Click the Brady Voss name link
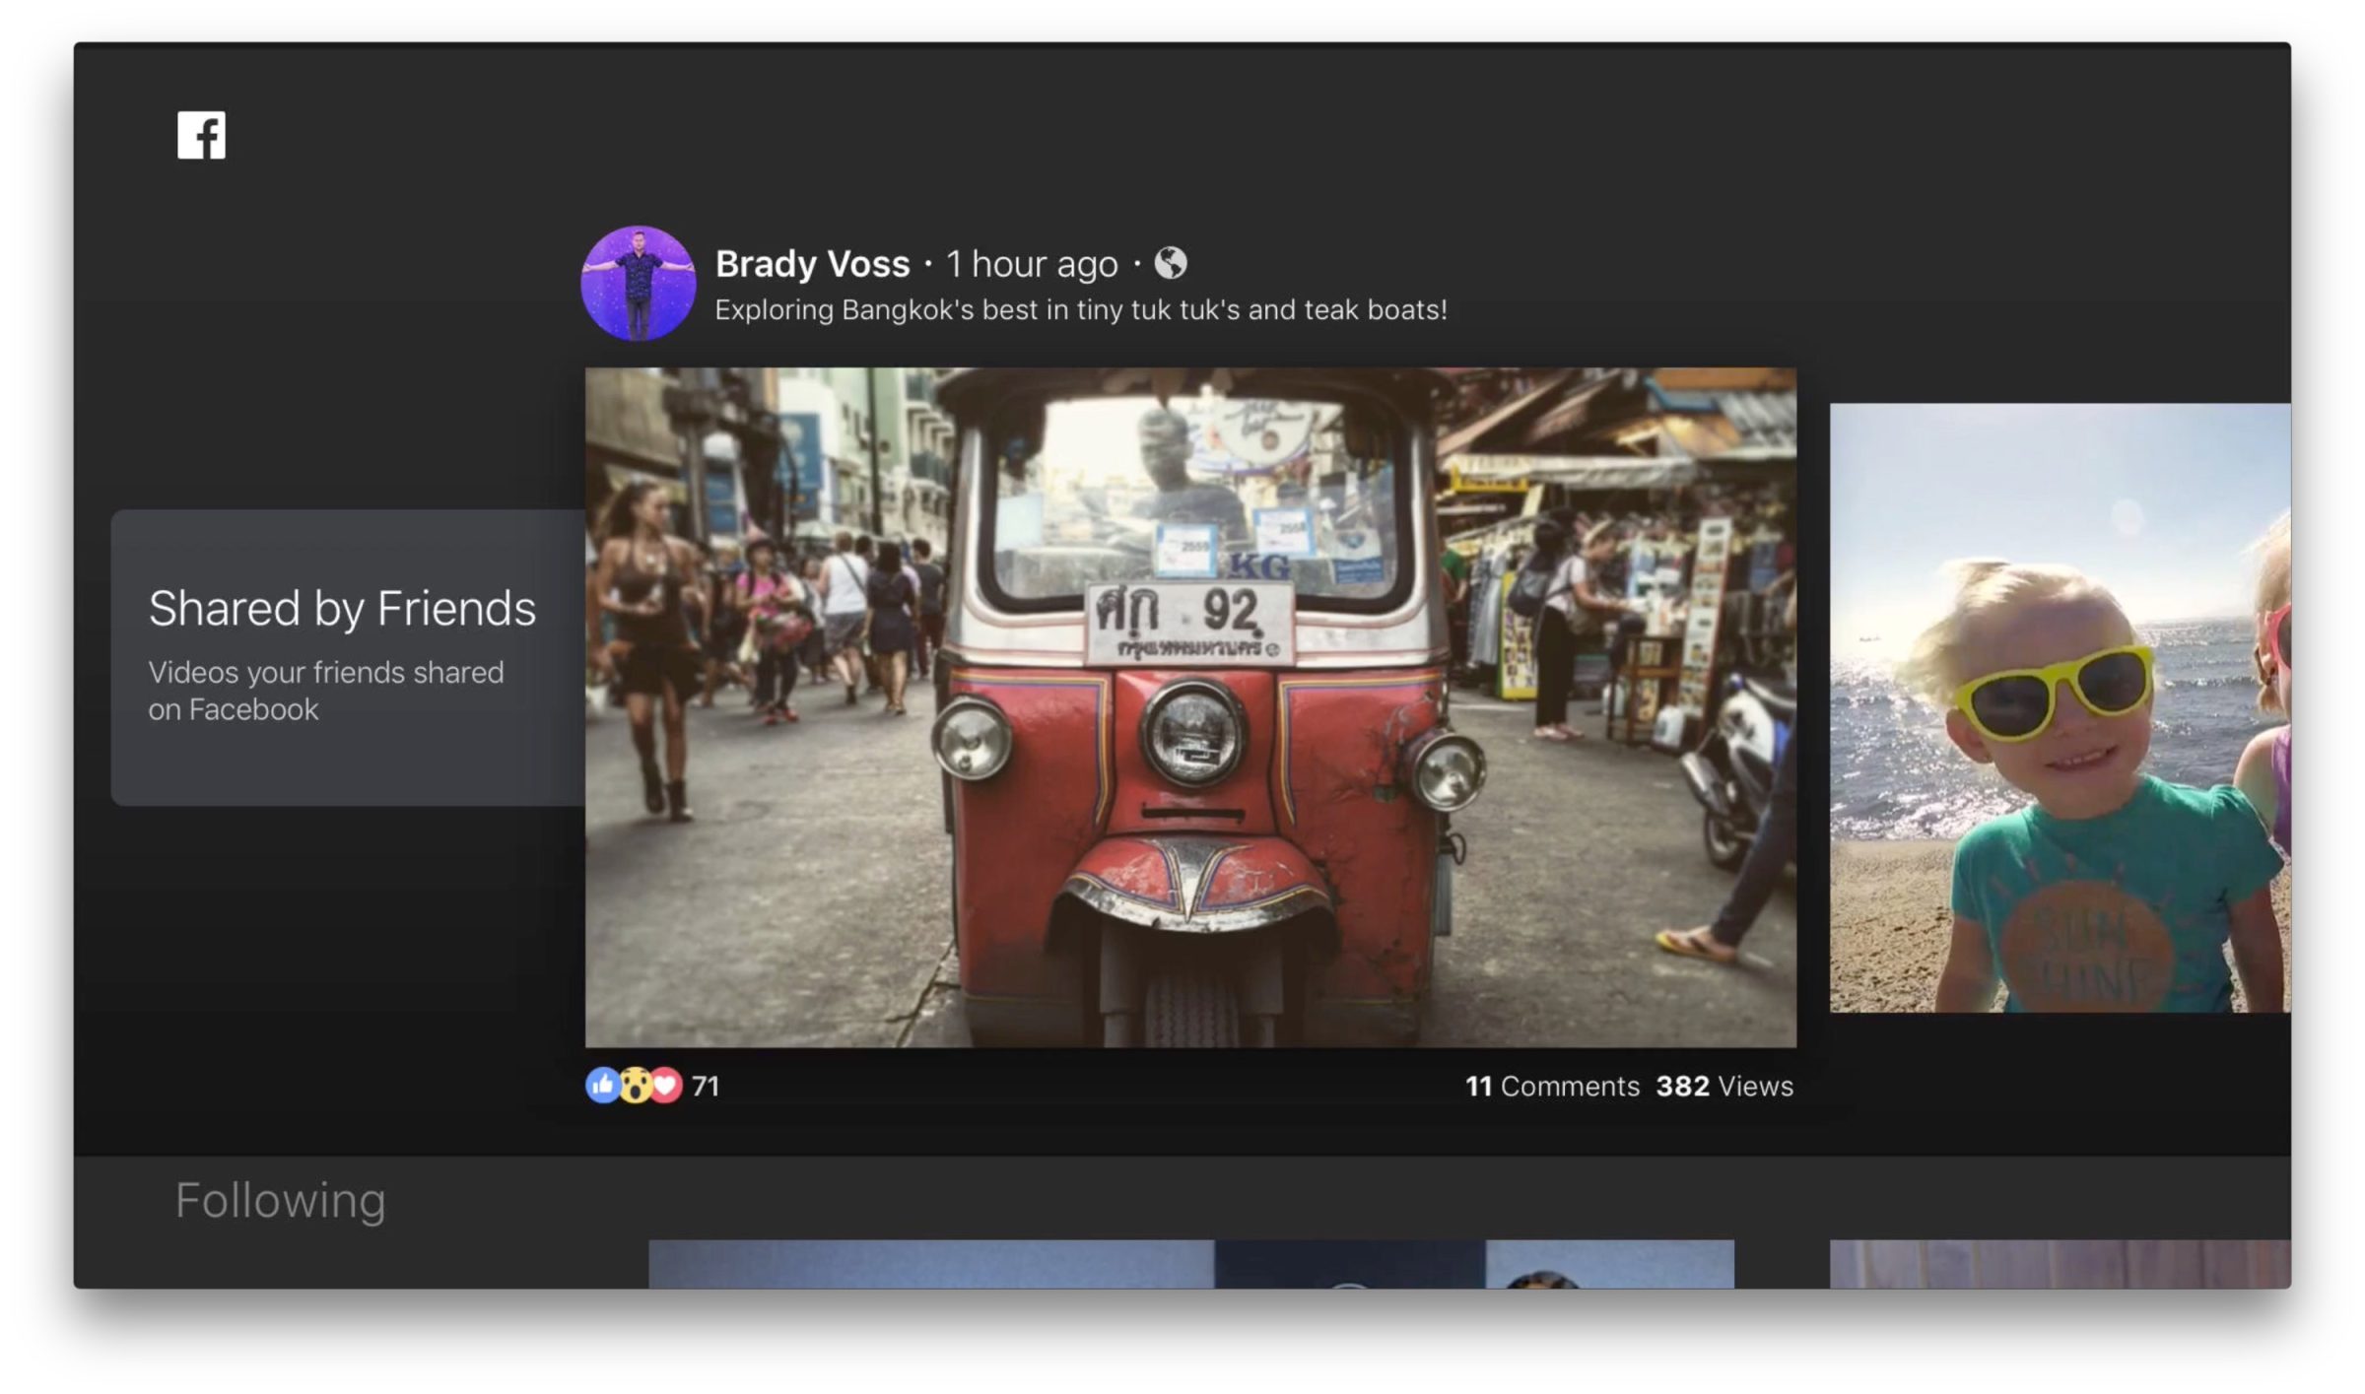 (x=812, y=264)
